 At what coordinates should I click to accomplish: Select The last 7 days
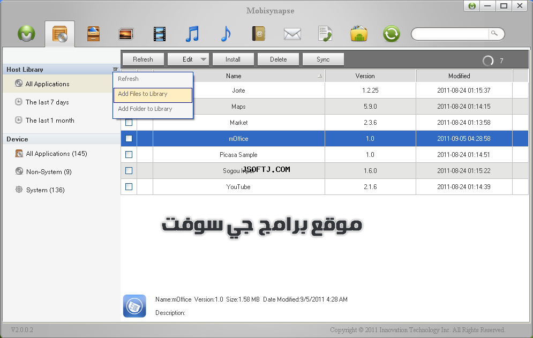pos(47,102)
